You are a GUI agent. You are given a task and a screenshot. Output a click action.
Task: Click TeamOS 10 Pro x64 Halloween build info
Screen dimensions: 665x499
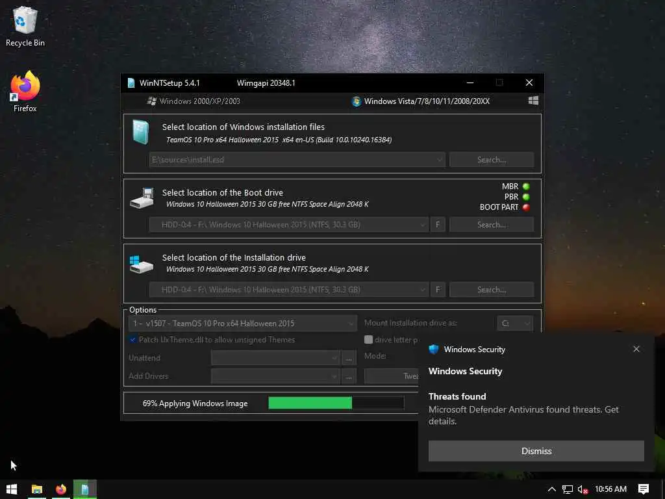pyautogui.click(x=279, y=140)
